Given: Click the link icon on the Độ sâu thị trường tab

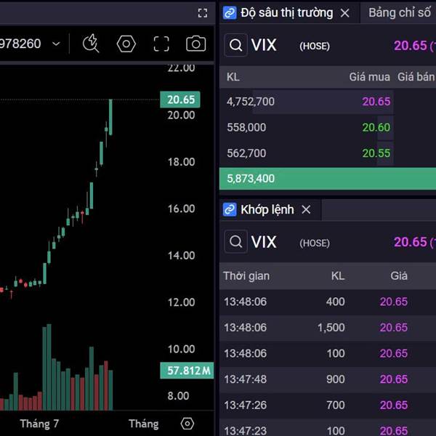Looking at the screenshot, I should click(x=230, y=13).
